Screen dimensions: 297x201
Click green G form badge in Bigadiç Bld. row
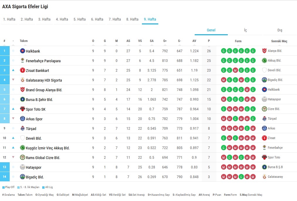pyautogui.click(x=241, y=177)
